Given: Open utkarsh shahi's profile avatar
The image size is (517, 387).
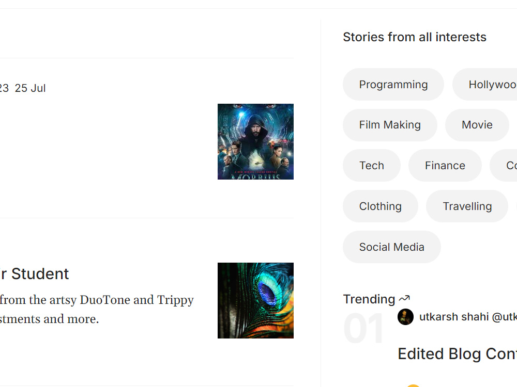Looking at the screenshot, I should (405, 317).
